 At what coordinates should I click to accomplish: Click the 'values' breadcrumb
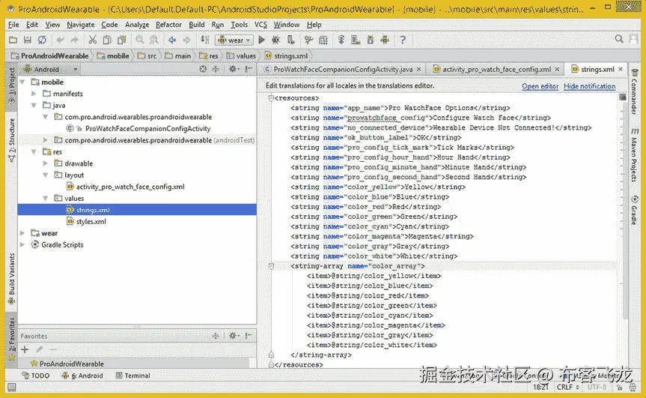click(242, 55)
